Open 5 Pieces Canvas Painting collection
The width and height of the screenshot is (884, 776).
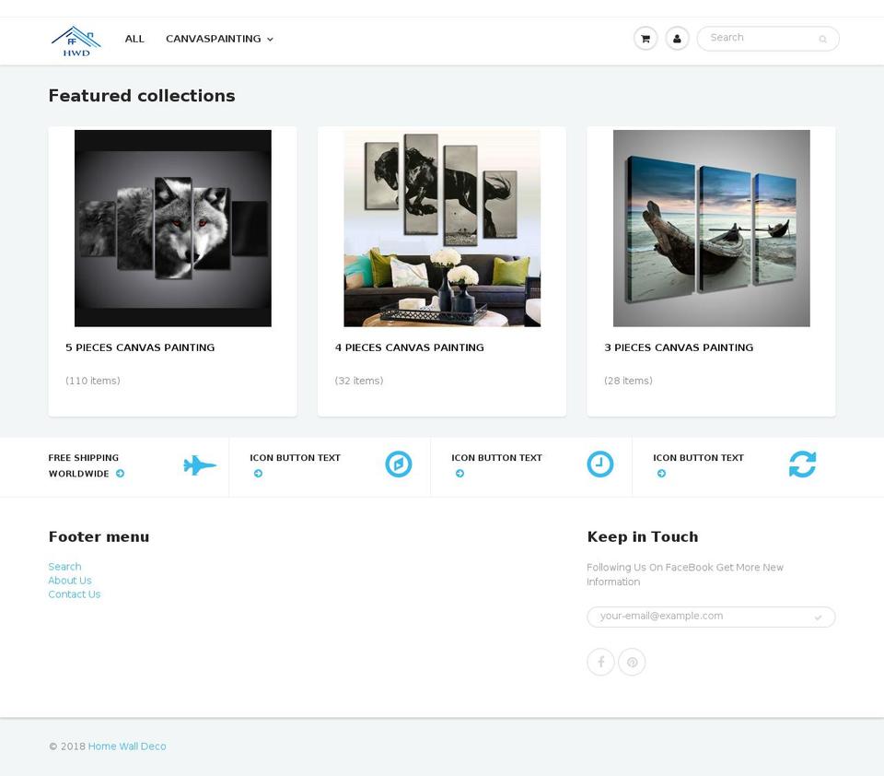pos(140,347)
